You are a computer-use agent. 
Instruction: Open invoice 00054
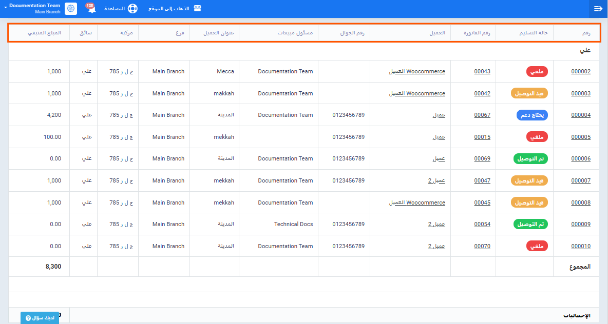pos(482,224)
